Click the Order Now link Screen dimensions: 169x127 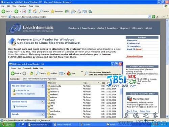[145, 111]
